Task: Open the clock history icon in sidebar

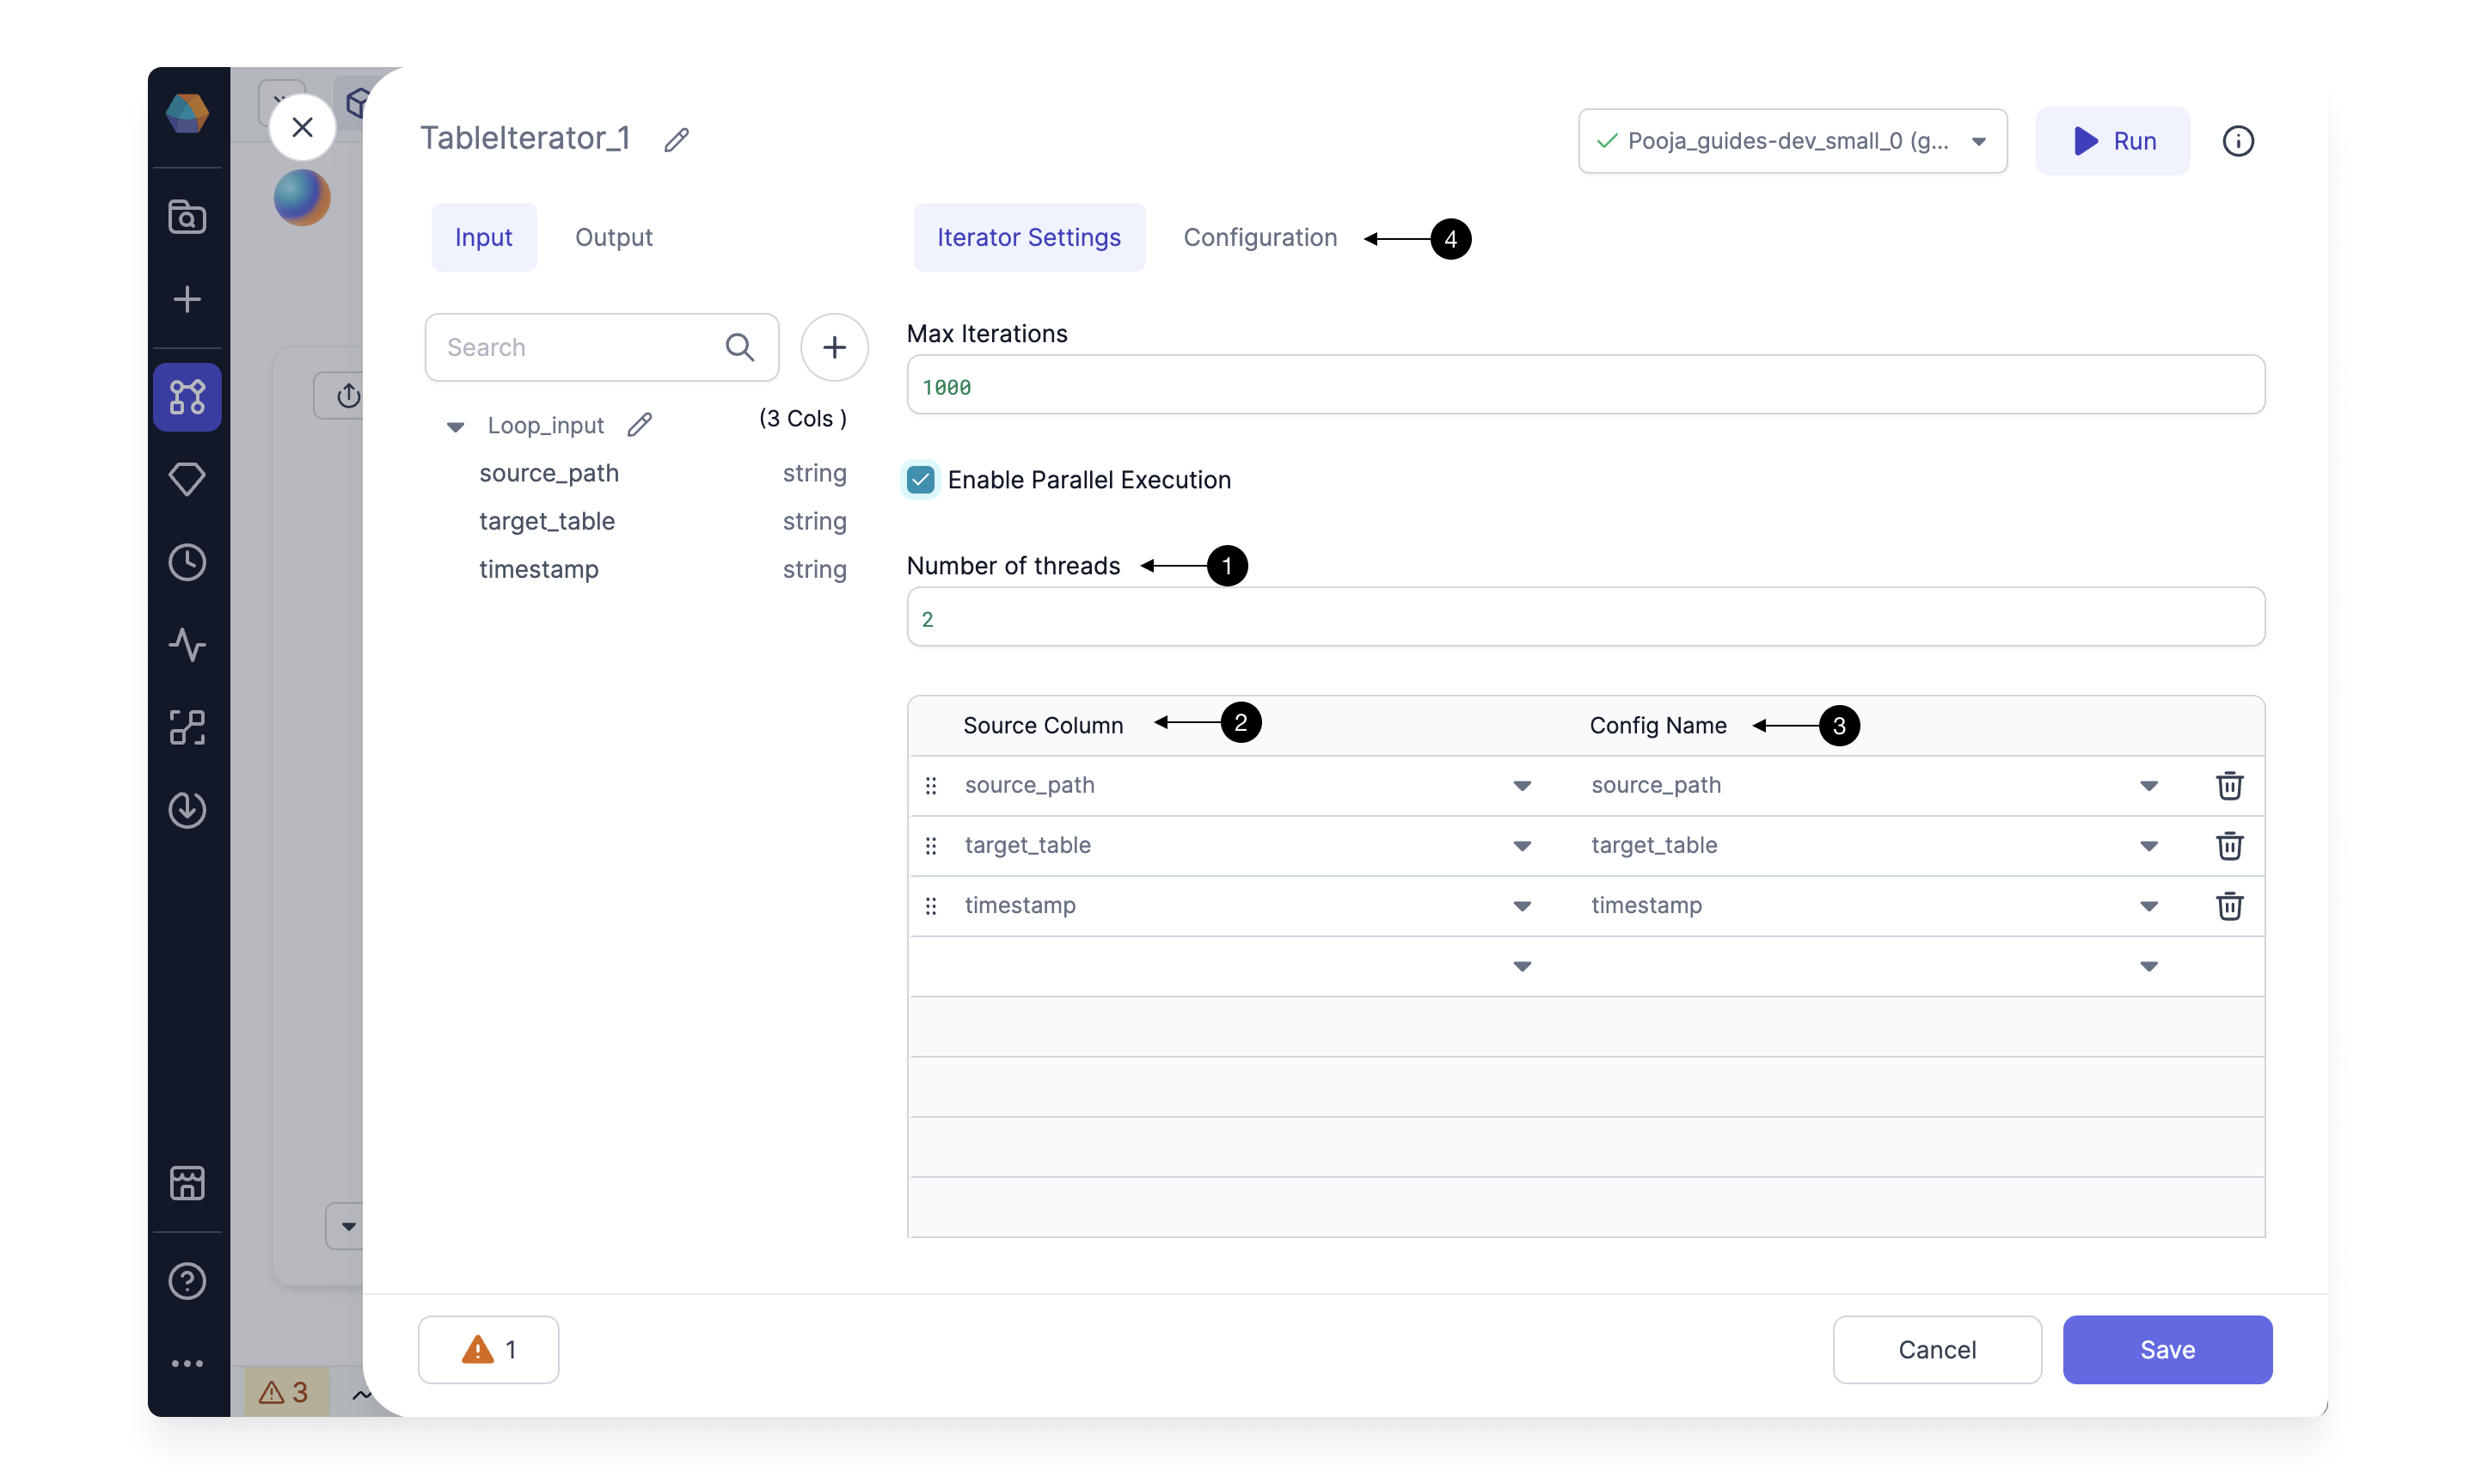Action: pos(187,562)
